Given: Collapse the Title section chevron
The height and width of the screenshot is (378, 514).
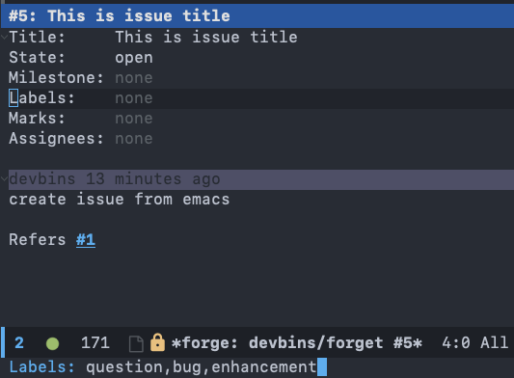Looking at the screenshot, I should coord(4,37).
